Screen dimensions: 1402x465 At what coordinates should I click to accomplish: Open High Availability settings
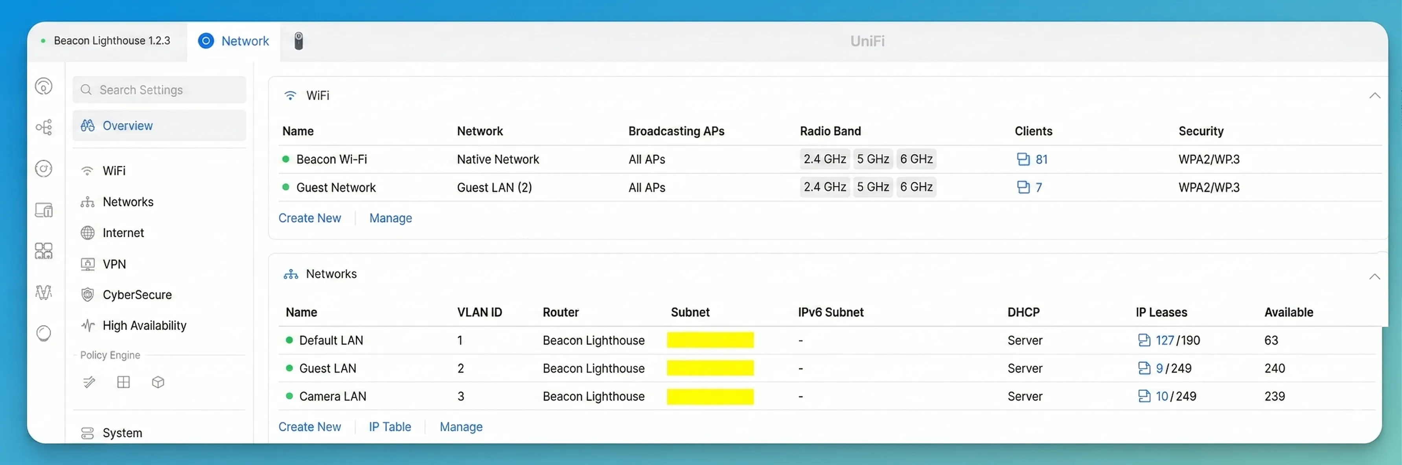coord(144,326)
